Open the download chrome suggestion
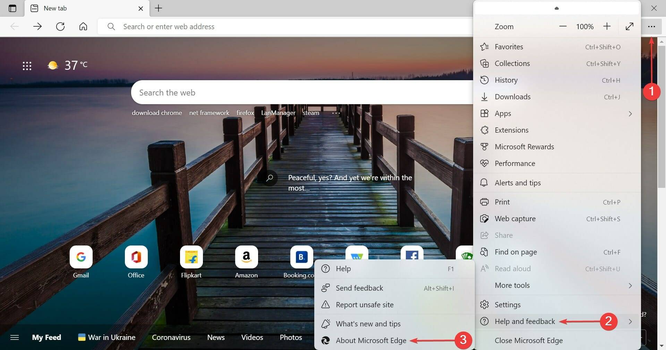Viewport: 666px width, 350px height. click(157, 112)
